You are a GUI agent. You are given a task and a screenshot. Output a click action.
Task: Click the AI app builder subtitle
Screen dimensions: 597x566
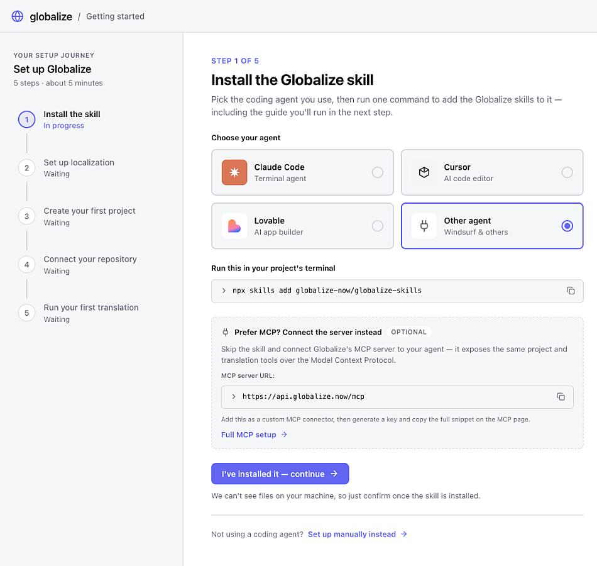coord(278,232)
